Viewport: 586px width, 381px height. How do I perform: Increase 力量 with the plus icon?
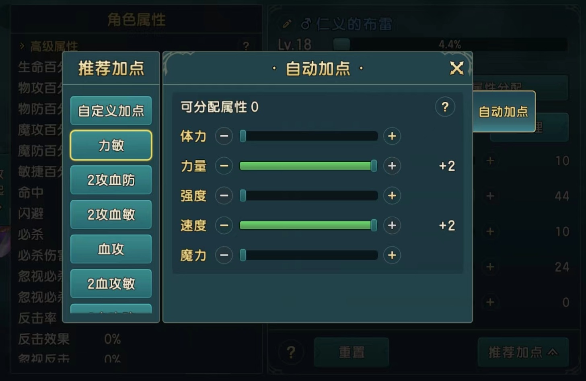tap(392, 166)
